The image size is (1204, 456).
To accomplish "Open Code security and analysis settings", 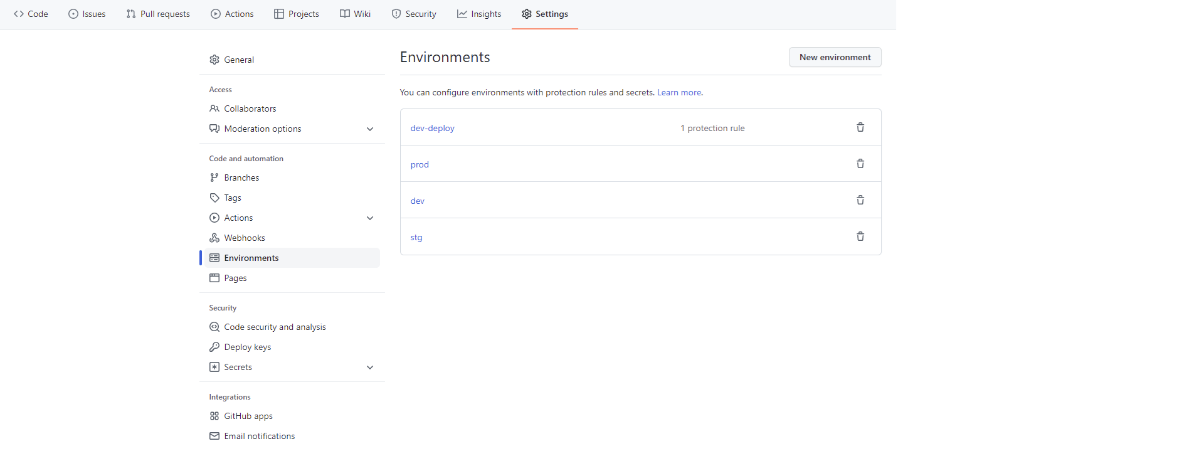I will pos(275,327).
